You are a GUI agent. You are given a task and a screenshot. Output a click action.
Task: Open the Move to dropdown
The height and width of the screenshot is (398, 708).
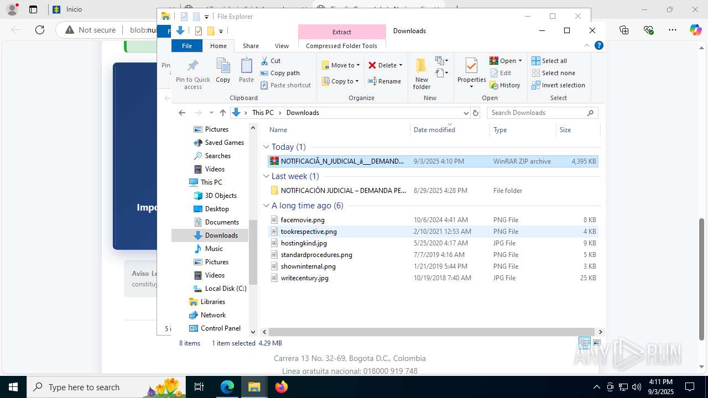click(341, 65)
